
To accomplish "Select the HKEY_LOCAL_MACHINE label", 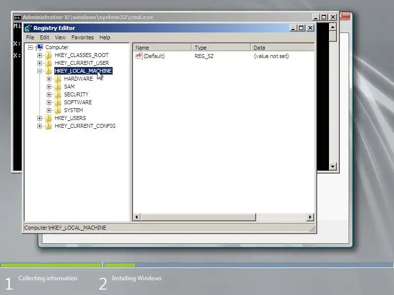I will pos(83,71).
